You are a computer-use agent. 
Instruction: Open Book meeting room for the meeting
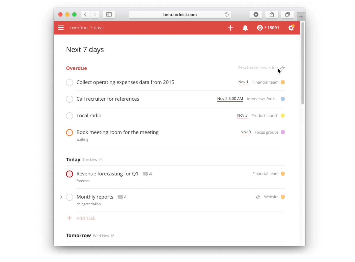[117, 132]
